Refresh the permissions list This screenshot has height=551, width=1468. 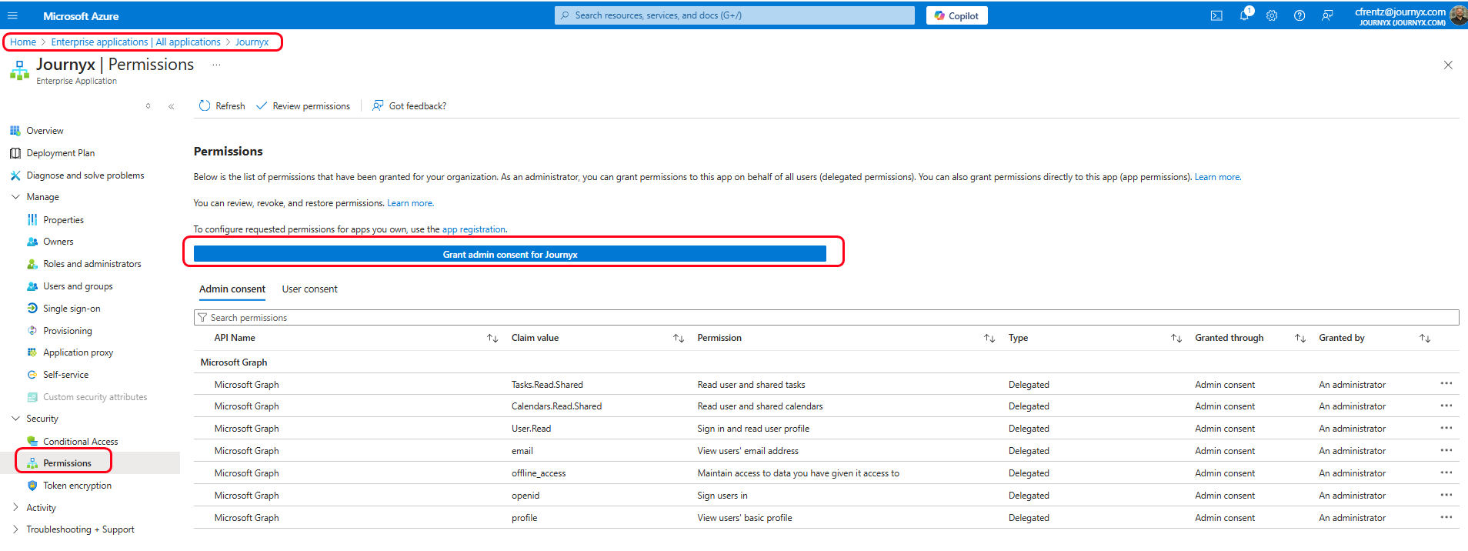click(222, 106)
